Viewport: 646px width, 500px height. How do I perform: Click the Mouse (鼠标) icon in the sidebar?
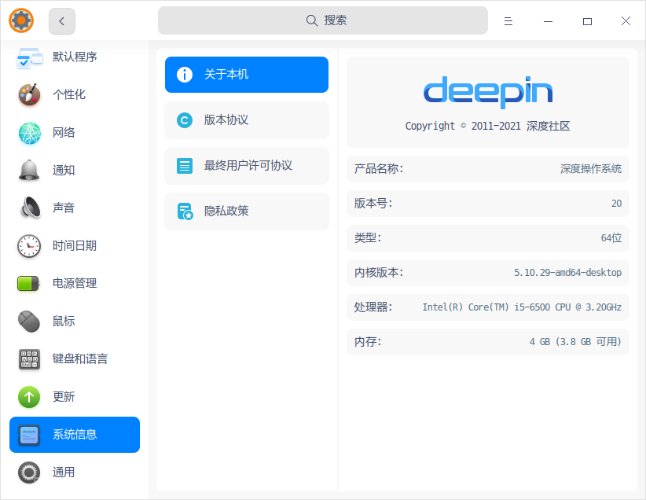(x=29, y=321)
